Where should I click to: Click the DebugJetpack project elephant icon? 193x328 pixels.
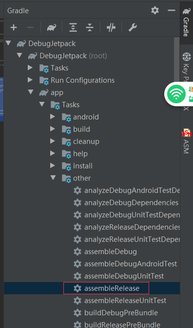coord(21,43)
